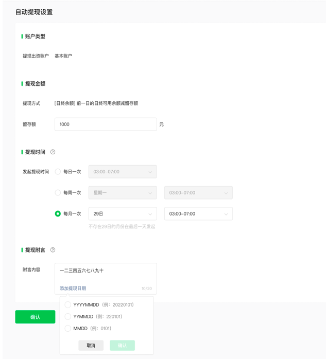The height and width of the screenshot is (359, 326).
Task: Open help icon beside 提现附言
Action: point(53,250)
